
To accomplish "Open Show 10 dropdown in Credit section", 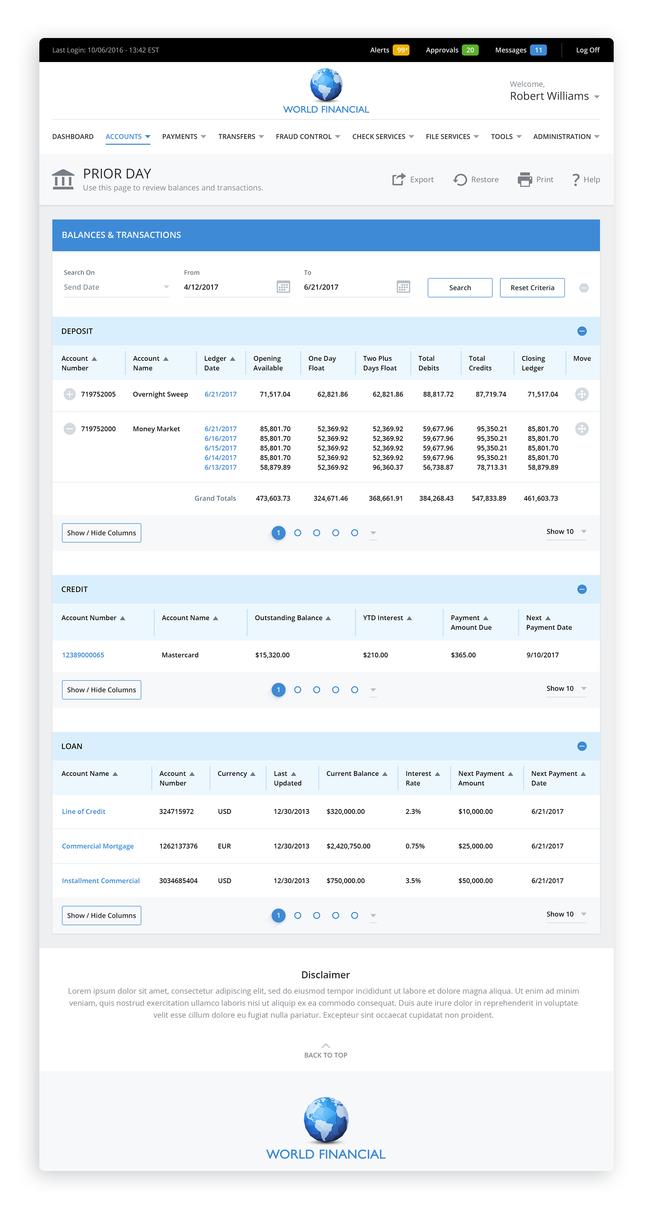I will (x=566, y=689).
